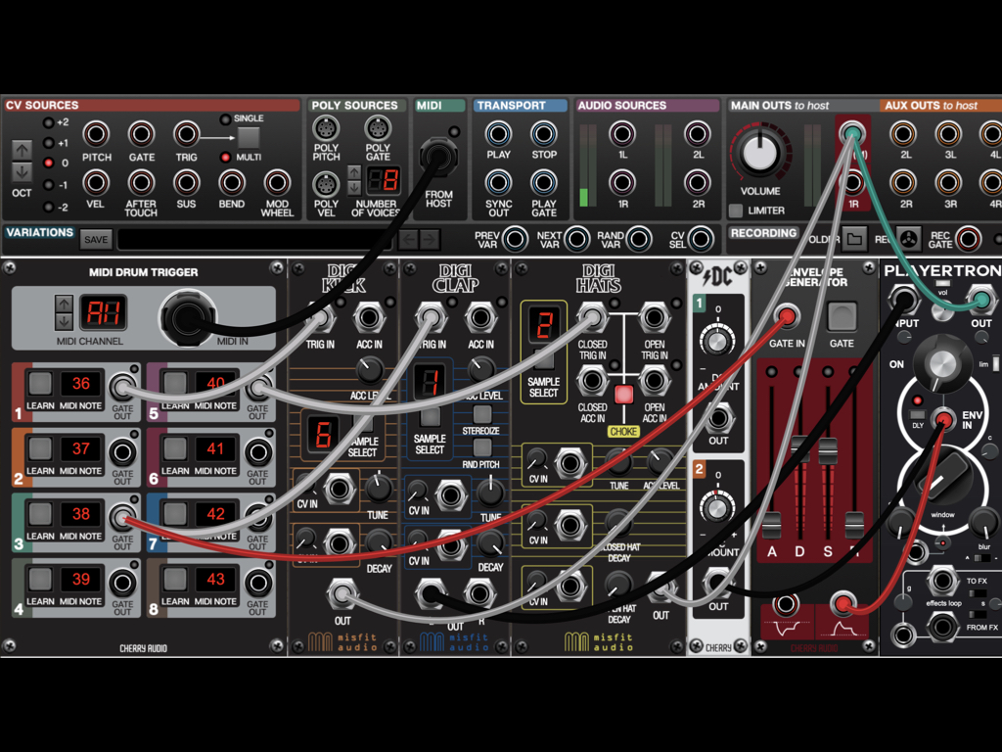Viewport: 1002px width, 752px height.
Task: Click the MIDI channel up arrow
Action: [64, 305]
